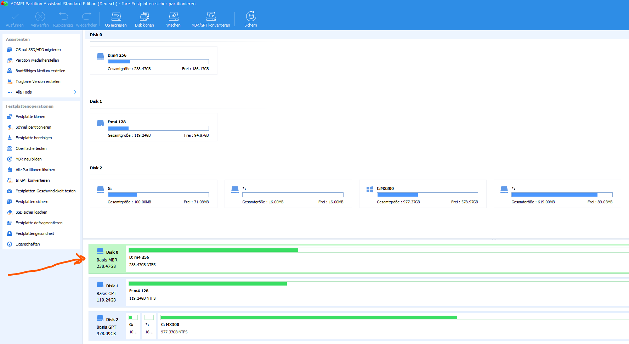This screenshot has width=629, height=344.
Task: Select Disk 0 Basis MBR header
Action: pyautogui.click(x=107, y=259)
